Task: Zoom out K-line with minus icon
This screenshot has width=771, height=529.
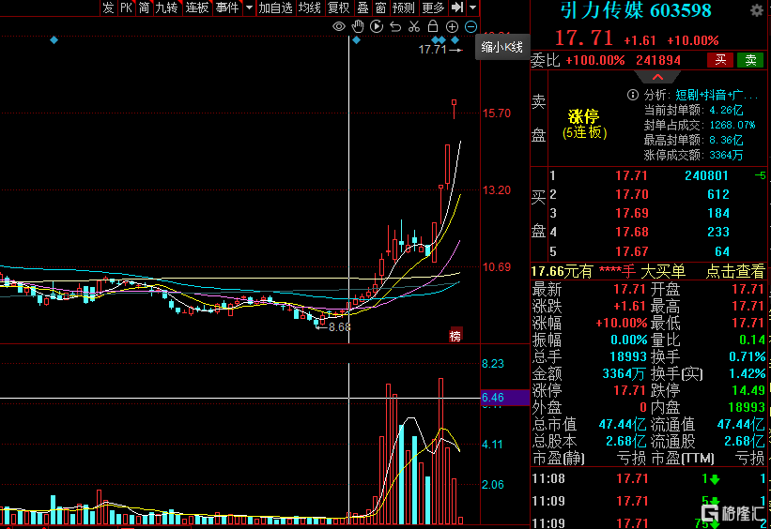Action: click(470, 26)
